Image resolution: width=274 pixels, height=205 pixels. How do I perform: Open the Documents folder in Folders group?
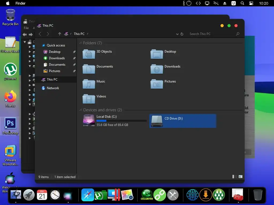(x=98, y=69)
